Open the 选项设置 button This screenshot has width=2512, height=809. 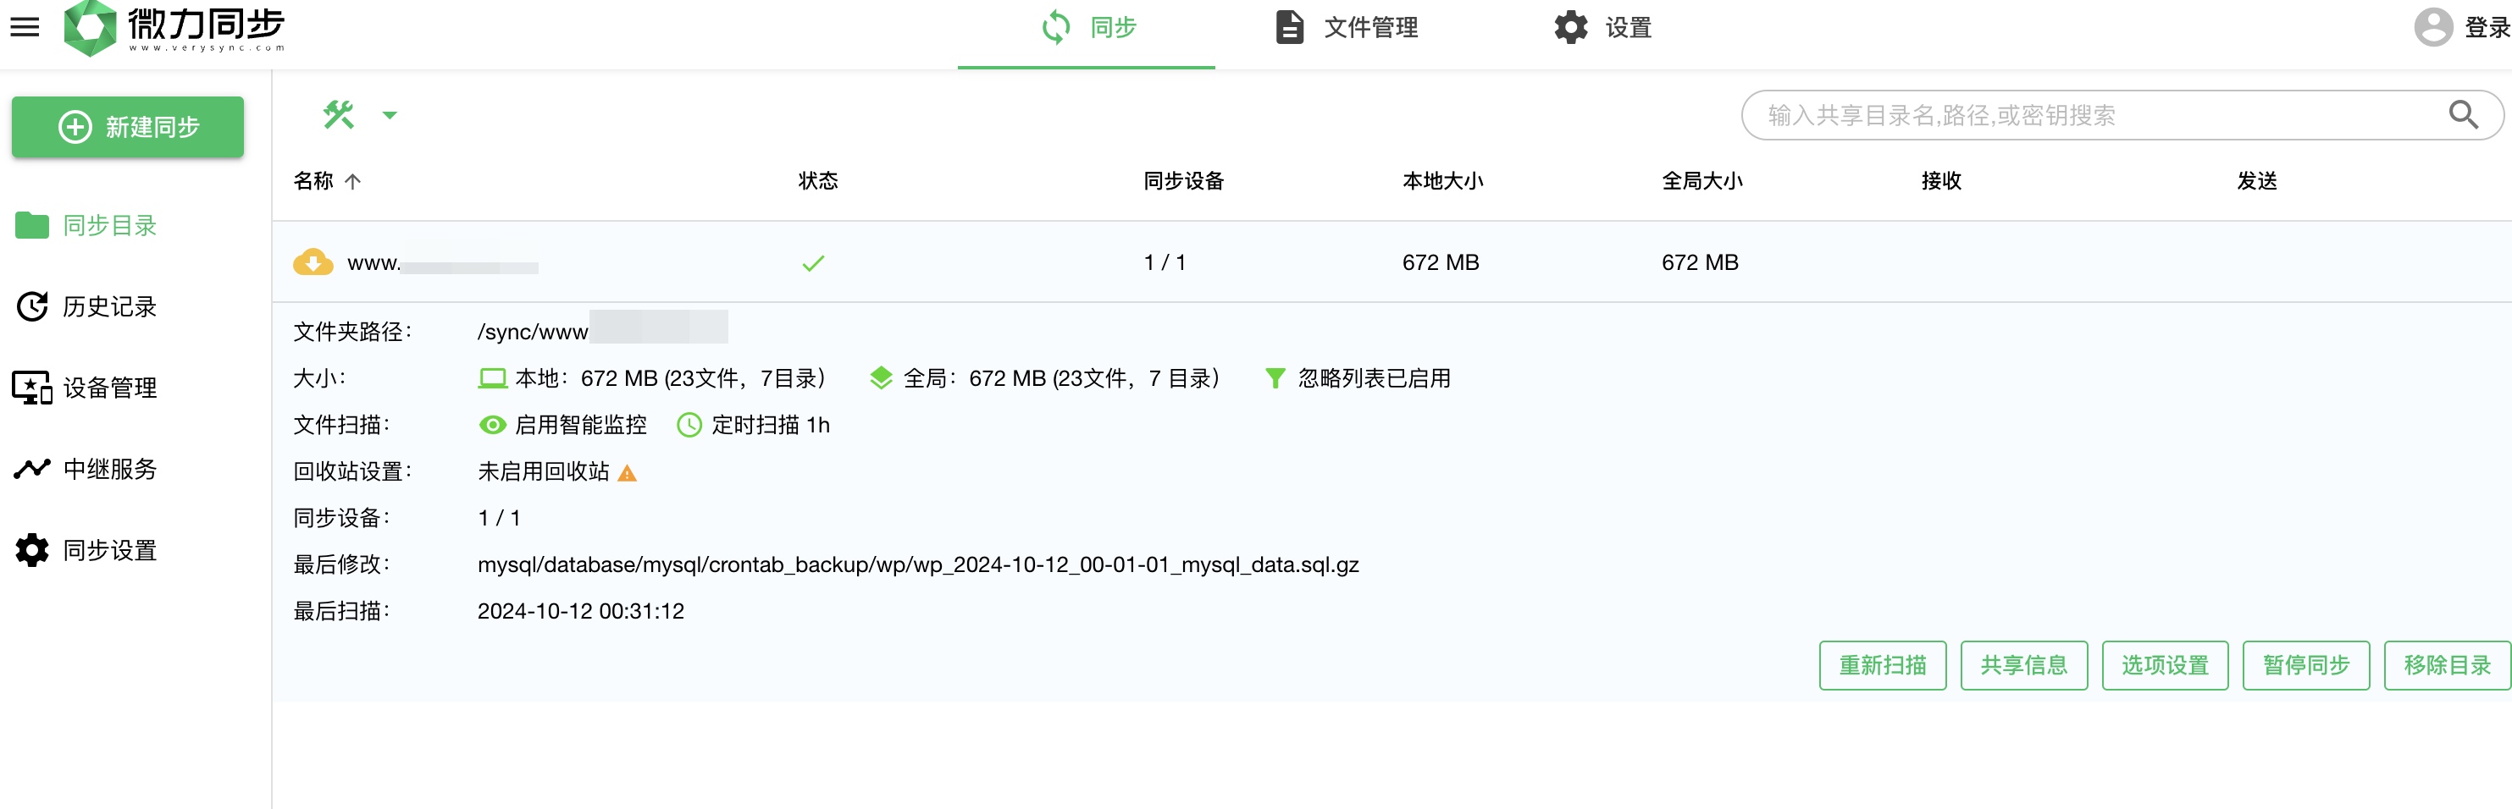[2165, 666]
